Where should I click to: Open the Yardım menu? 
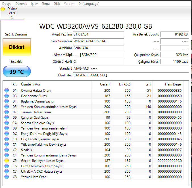pos(69,4)
